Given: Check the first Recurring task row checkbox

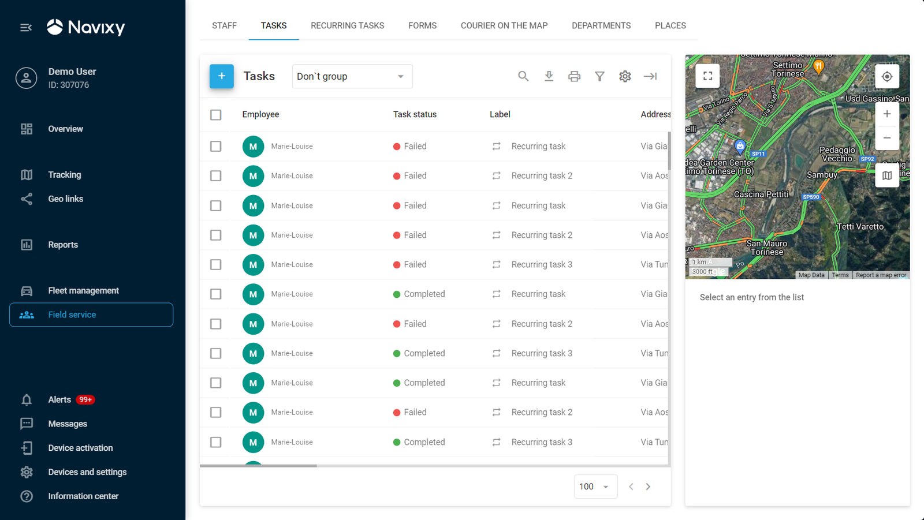Looking at the screenshot, I should tap(216, 147).
